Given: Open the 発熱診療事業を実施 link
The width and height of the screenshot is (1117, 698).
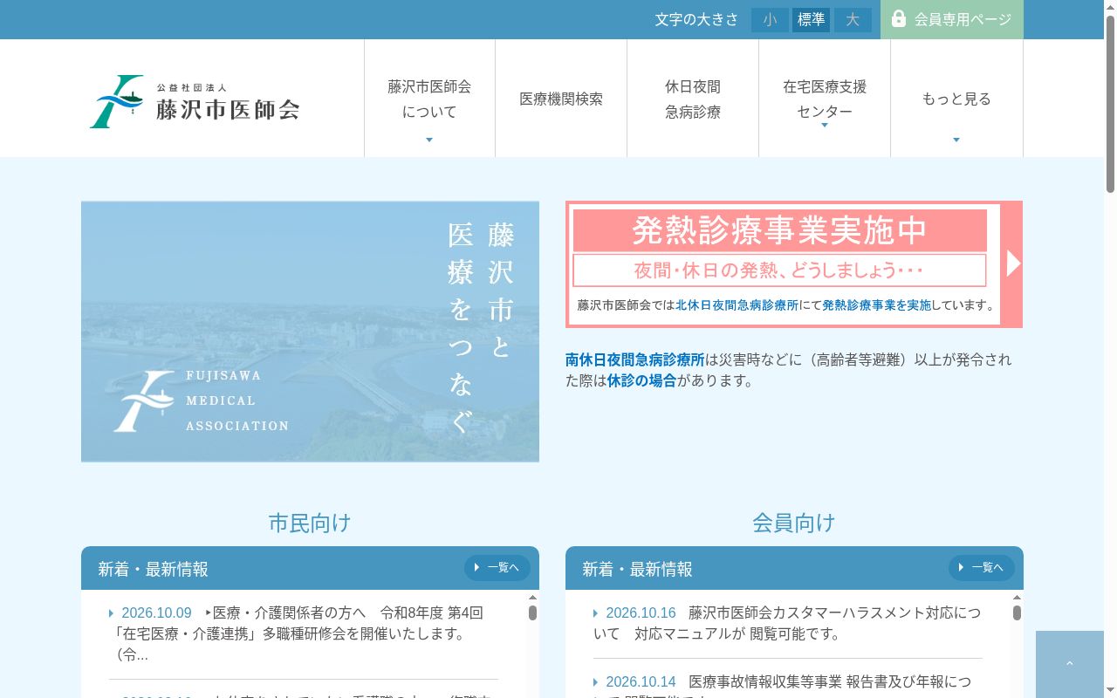Looking at the screenshot, I should [x=877, y=305].
